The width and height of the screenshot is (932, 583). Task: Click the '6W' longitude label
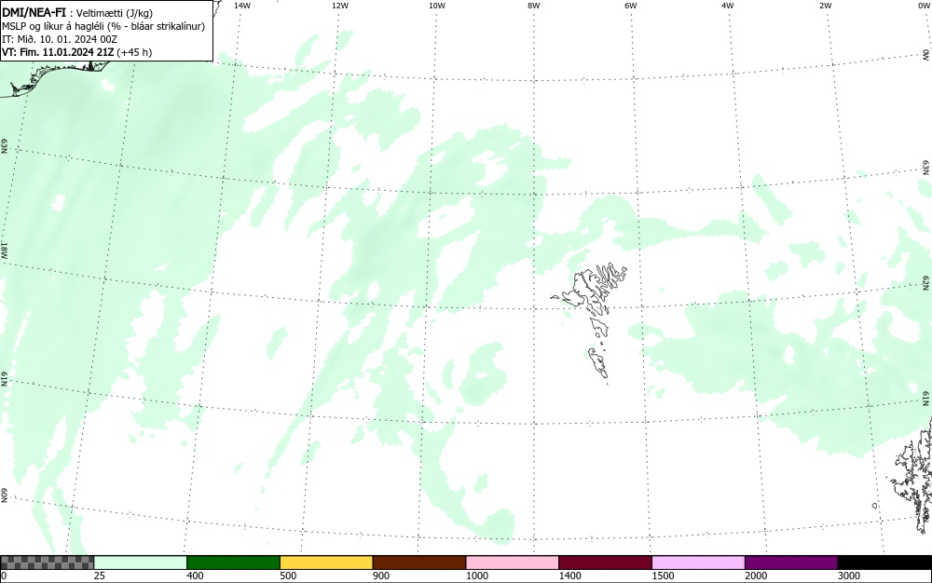[631, 6]
